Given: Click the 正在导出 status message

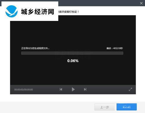Looking at the screenshot, I should pos(35,48).
